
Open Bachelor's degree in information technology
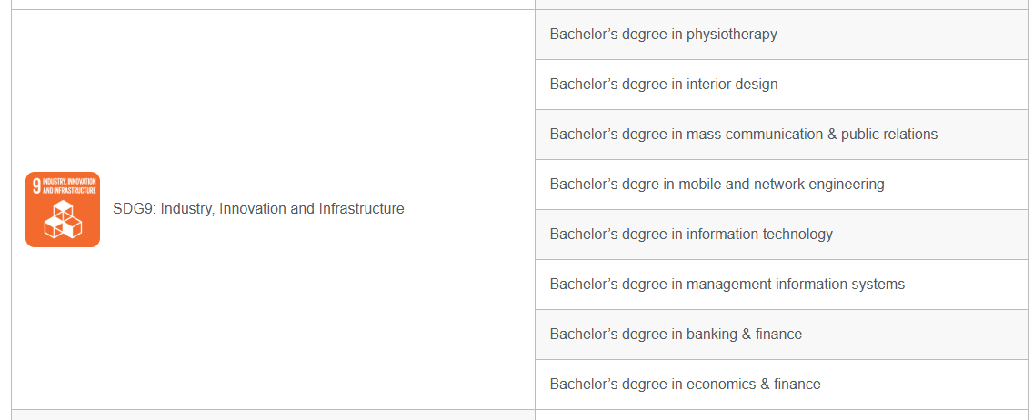[x=690, y=235]
